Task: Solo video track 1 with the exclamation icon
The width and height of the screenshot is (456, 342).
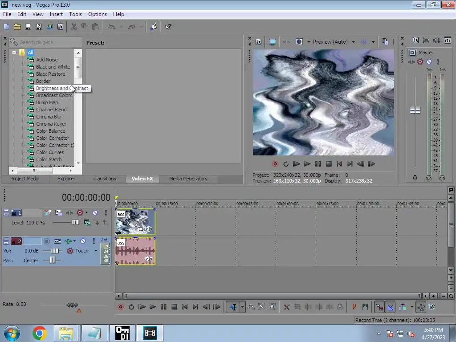Action: point(106,213)
